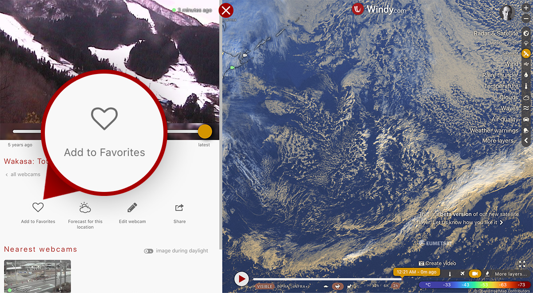
Task: Expand More layers in right menu
Action: [x=500, y=141]
